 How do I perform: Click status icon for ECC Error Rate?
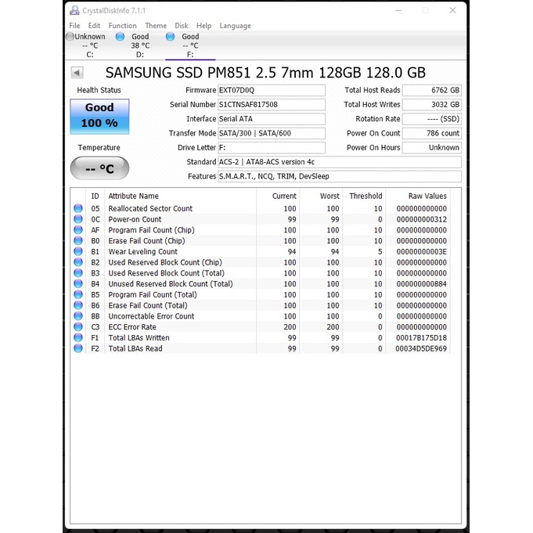[x=78, y=326]
